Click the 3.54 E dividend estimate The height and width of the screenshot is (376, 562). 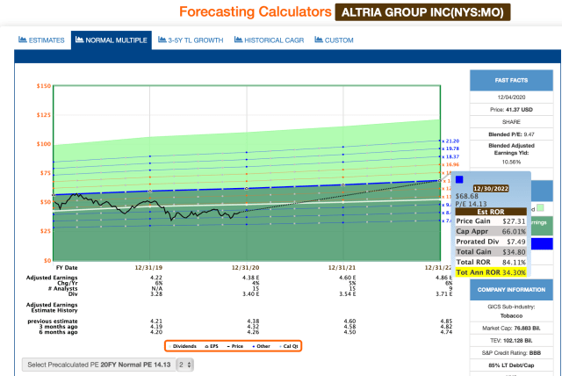pyautogui.click(x=348, y=294)
